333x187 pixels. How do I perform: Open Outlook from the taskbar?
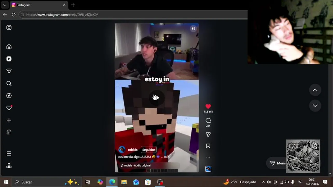point(136,182)
